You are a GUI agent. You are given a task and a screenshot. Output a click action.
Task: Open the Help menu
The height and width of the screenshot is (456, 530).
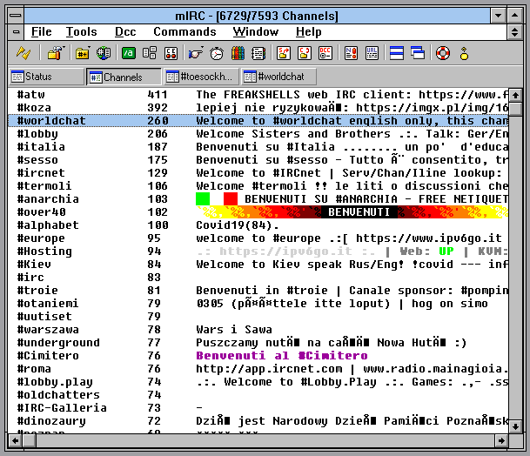pos(309,32)
